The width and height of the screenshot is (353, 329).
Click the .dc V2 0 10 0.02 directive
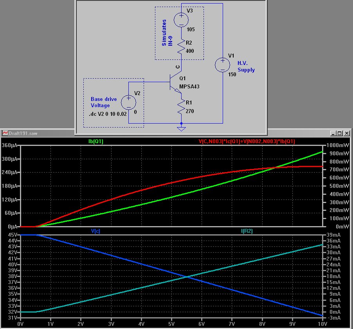(x=108, y=114)
